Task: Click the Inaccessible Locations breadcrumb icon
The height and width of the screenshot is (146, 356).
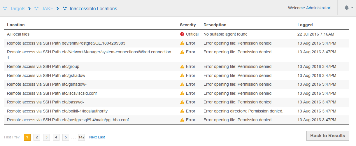Action: point(65,8)
